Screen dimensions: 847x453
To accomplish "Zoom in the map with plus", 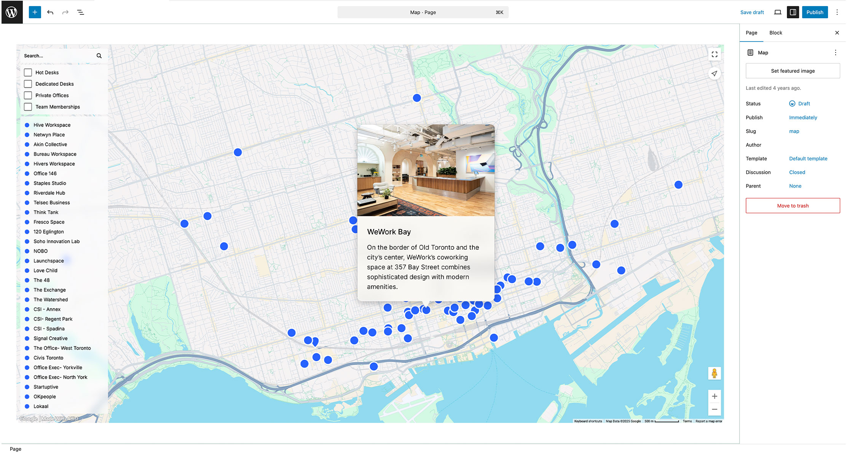I will tap(715, 396).
